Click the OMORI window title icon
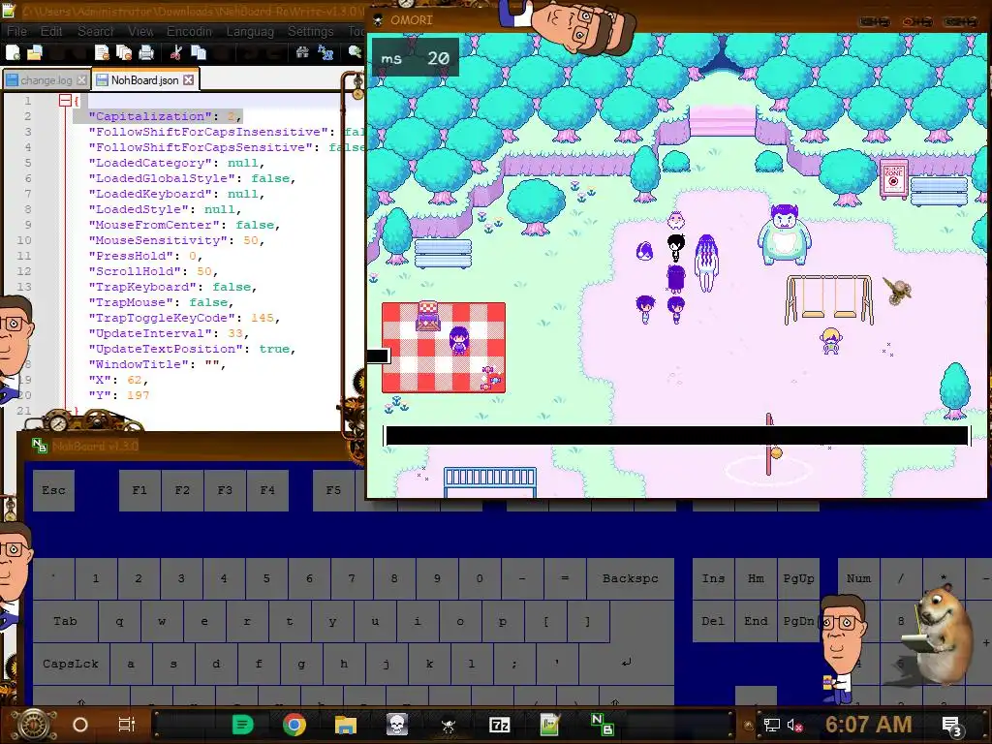992x744 pixels. coord(378,20)
